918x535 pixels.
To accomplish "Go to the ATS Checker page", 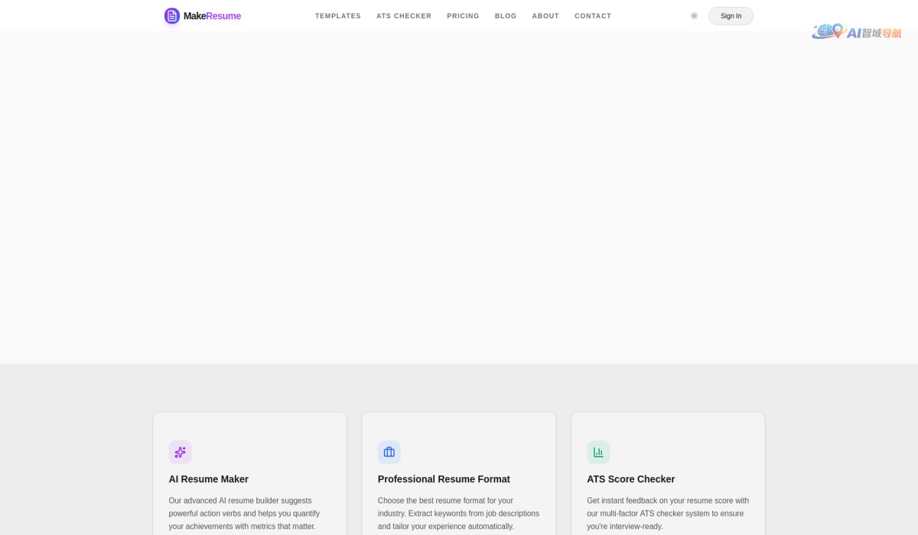I will 404,16.
